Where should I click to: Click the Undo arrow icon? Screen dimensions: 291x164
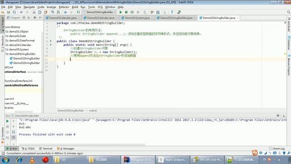click(21, 12)
